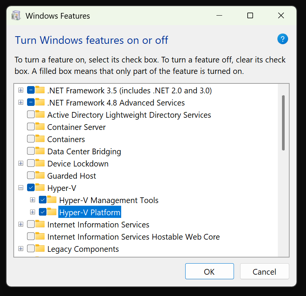Click the Hyper-V Management Tools folder icon
This screenshot has height=296, width=306.
[52, 200]
